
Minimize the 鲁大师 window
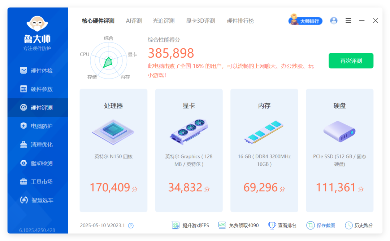tap(362, 21)
